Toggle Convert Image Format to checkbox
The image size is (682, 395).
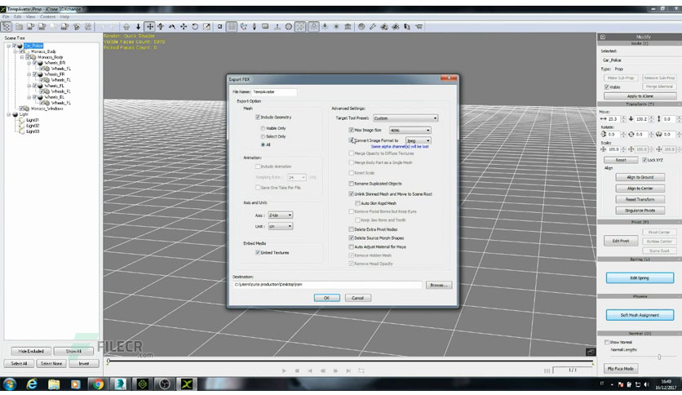tap(351, 140)
